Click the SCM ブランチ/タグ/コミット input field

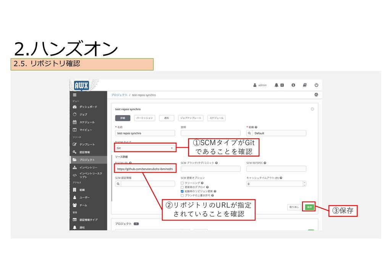click(211, 169)
